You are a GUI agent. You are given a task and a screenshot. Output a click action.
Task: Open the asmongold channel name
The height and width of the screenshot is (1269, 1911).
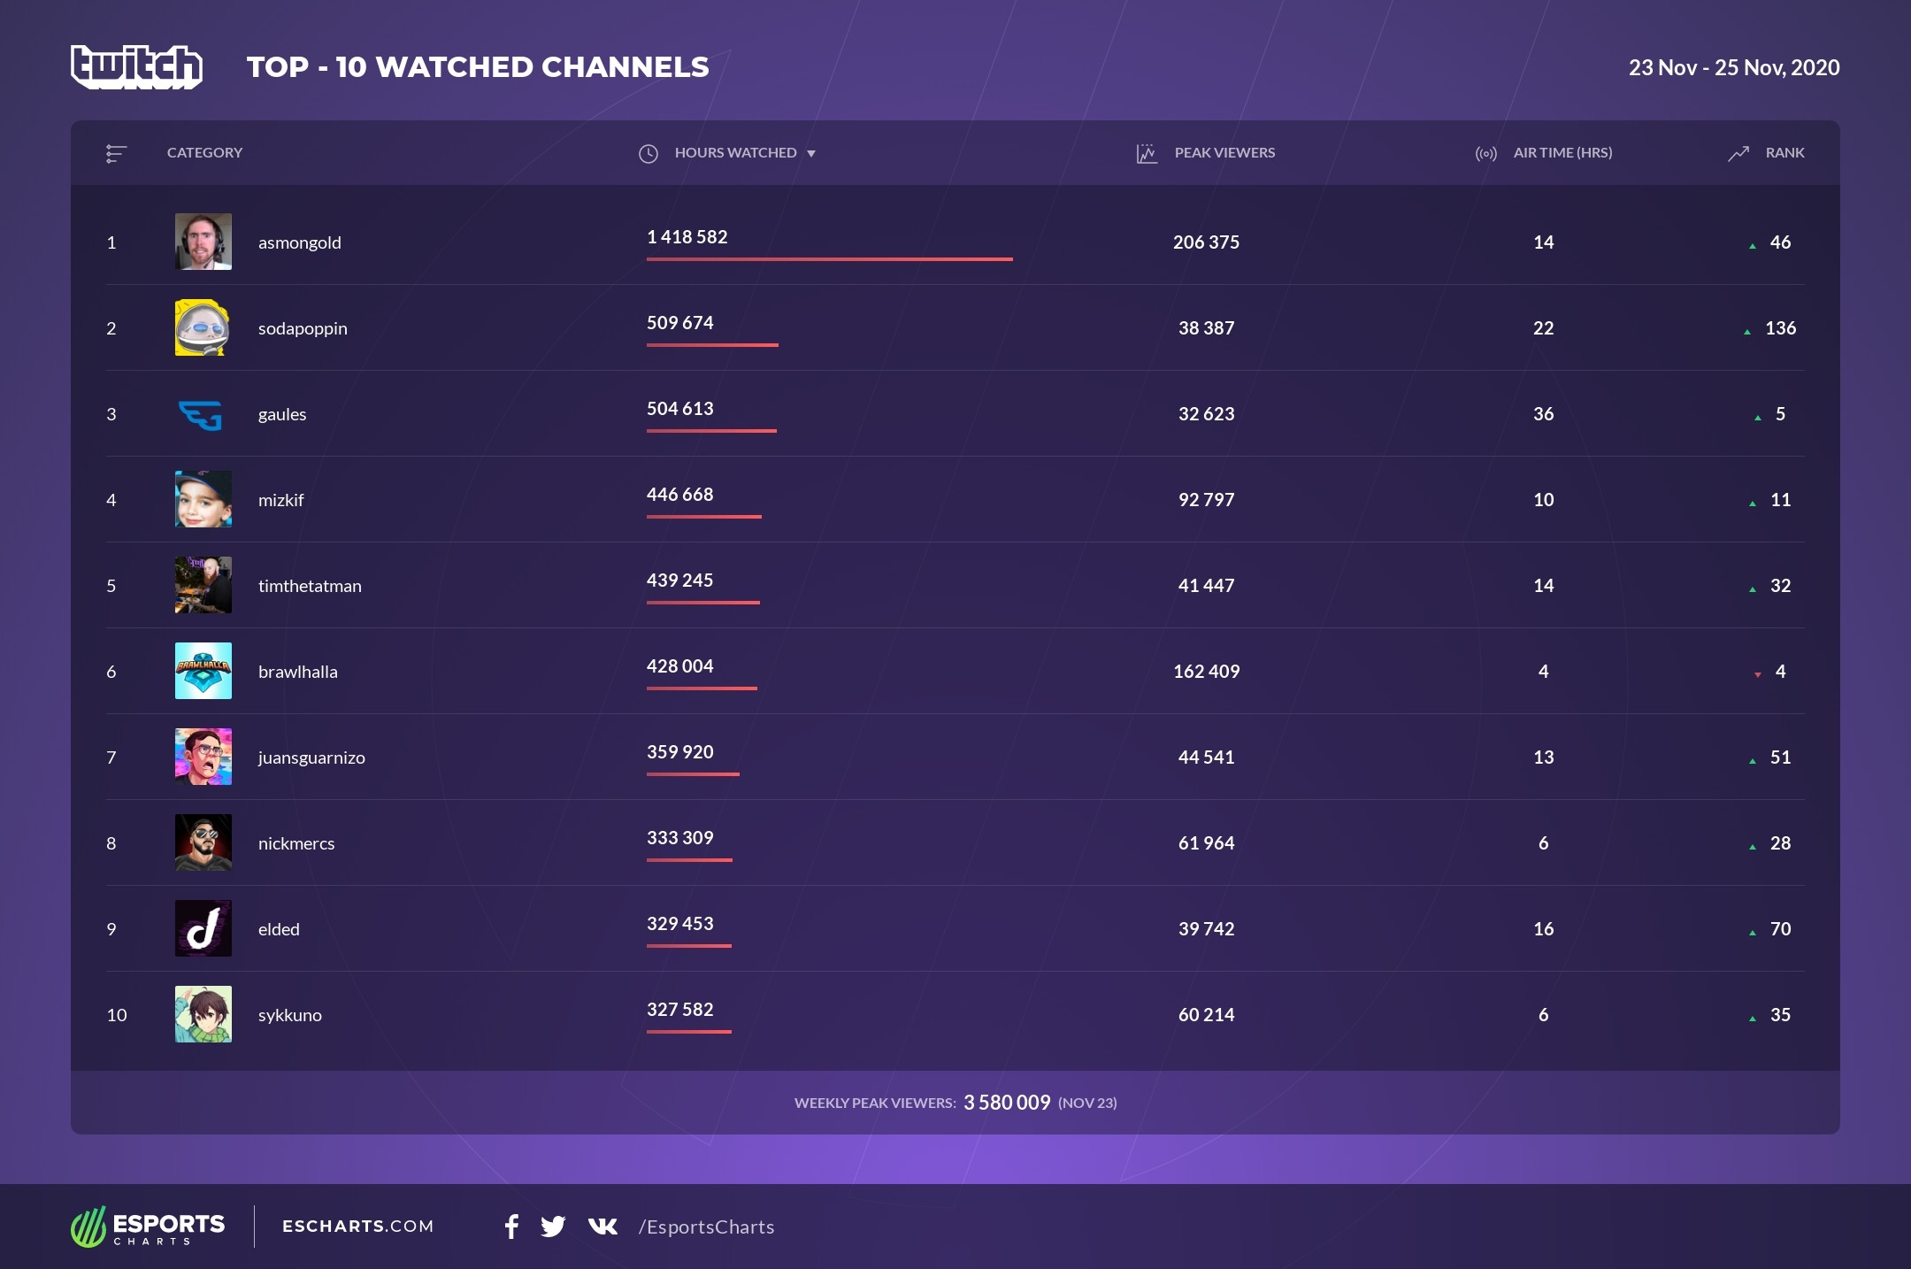click(x=300, y=242)
